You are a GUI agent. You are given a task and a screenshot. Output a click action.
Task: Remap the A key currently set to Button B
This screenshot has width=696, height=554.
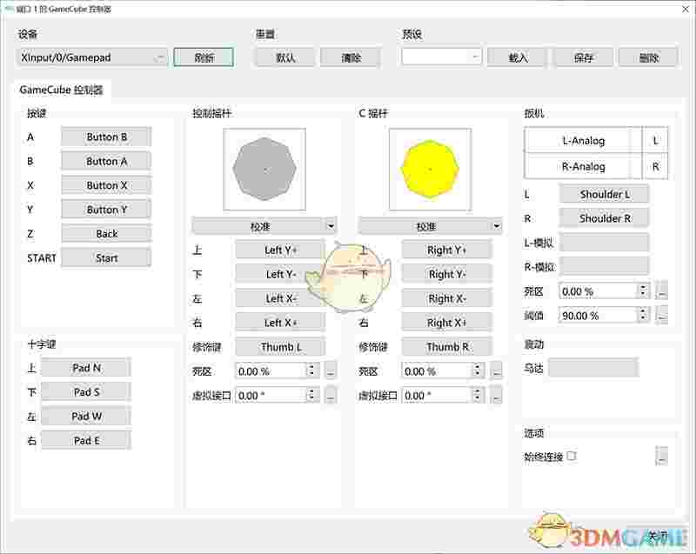click(105, 137)
